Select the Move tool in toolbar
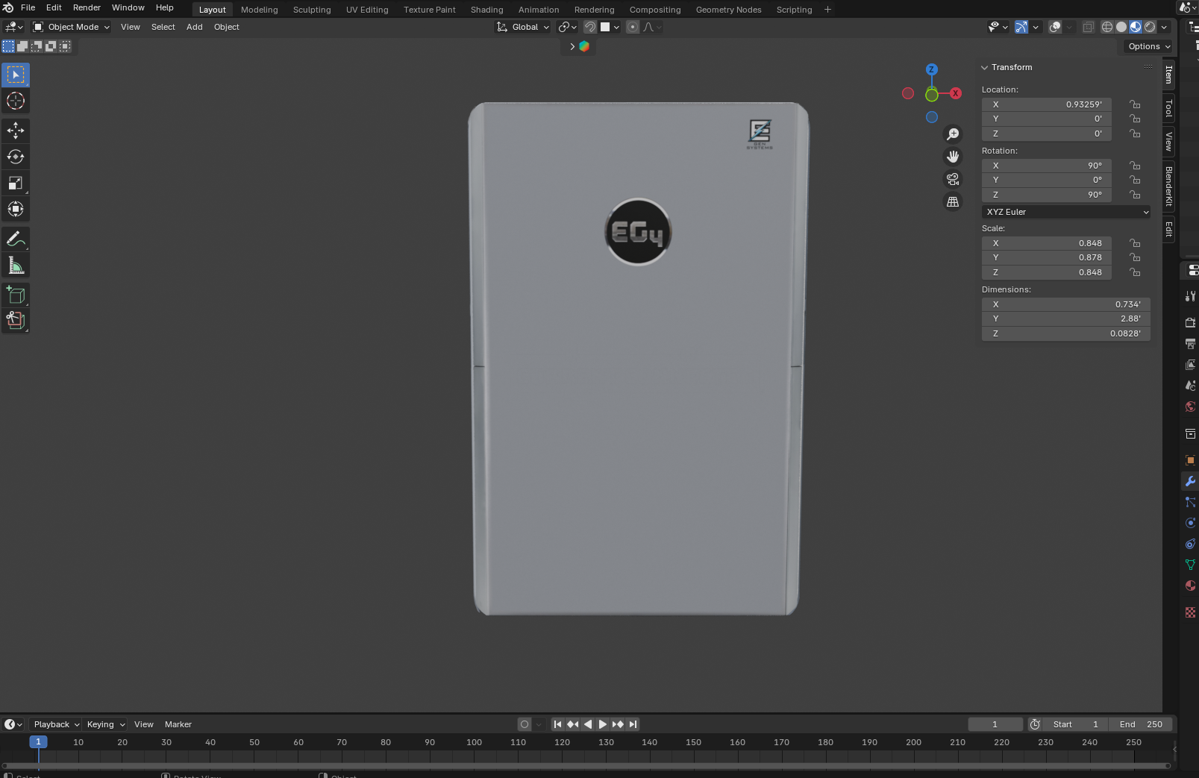1199x778 pixels. click(16, 131)
